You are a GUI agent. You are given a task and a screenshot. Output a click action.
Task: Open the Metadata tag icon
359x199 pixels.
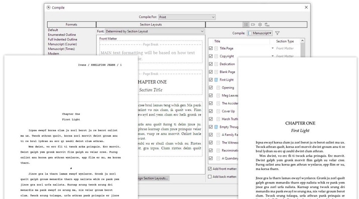tap(253, 24)
